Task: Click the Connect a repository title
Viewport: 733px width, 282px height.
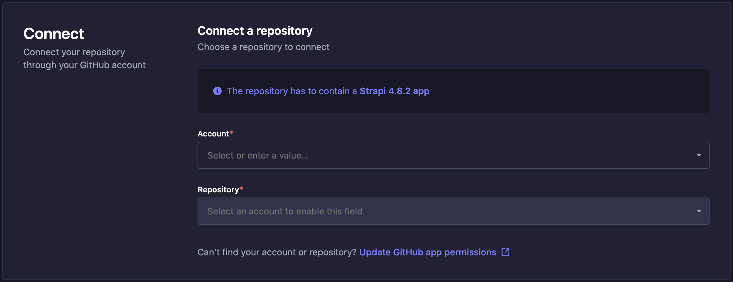Action: pyautogui.click(x=255, y=31)
